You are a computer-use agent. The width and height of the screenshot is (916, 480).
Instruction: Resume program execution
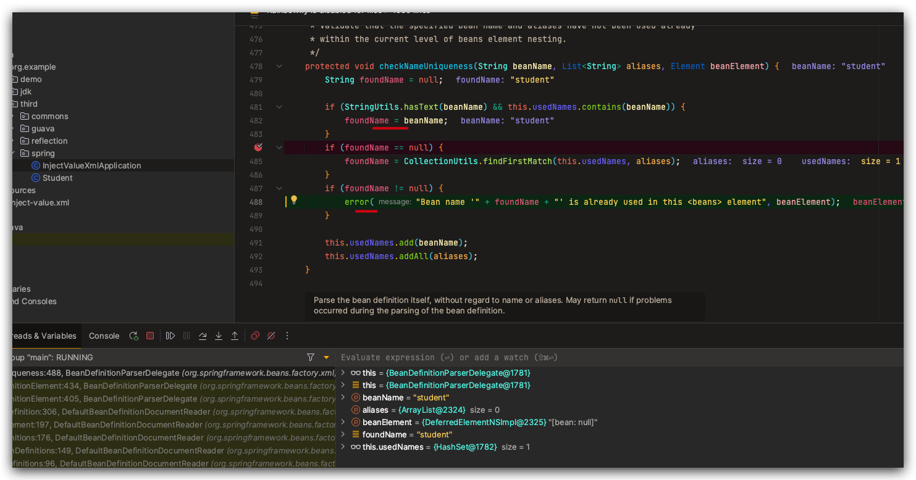tap(170, 336)
